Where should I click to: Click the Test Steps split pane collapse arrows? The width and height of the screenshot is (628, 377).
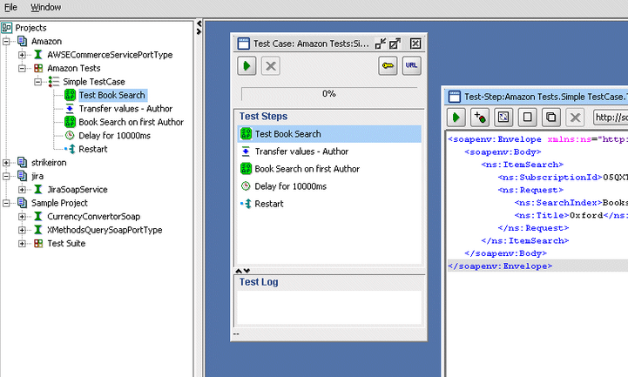(x=243, y=271)
